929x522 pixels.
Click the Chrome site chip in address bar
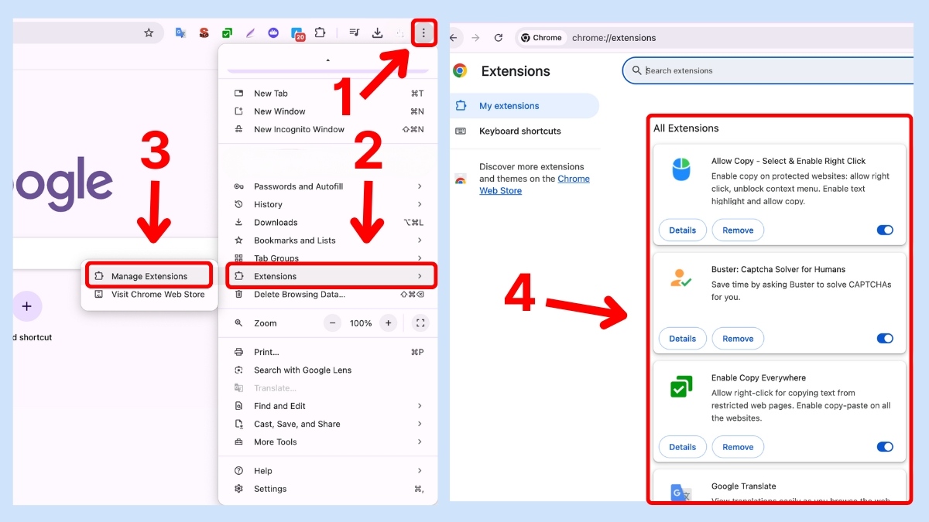(541, 37)
